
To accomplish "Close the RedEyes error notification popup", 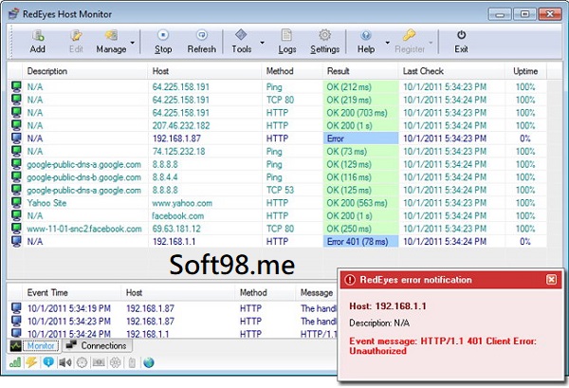I will pyautogui.click(x=551, y=280).
